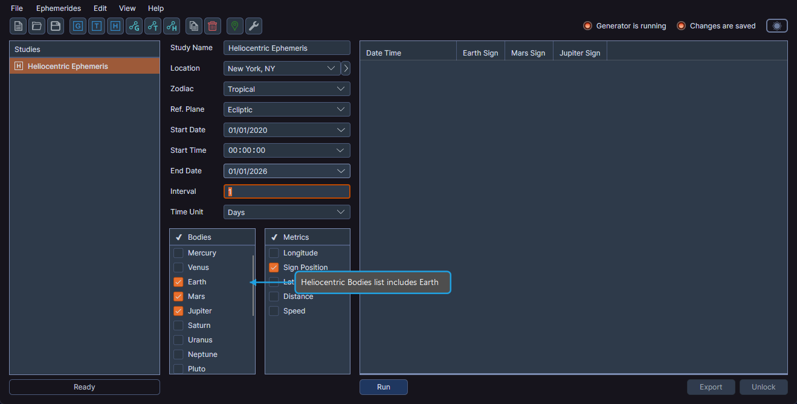Image resolution: width=797 pixels, height=404 pixels.
Task: Open the tools wrench icon
Action: (x=253, y=26)
